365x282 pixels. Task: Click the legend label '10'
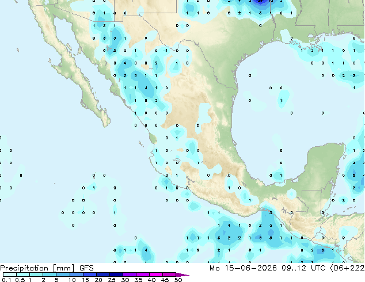[72, 280]
